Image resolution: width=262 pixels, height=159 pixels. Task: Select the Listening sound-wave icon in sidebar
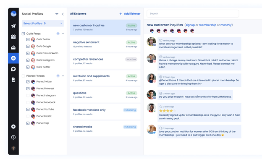[13, 58]
